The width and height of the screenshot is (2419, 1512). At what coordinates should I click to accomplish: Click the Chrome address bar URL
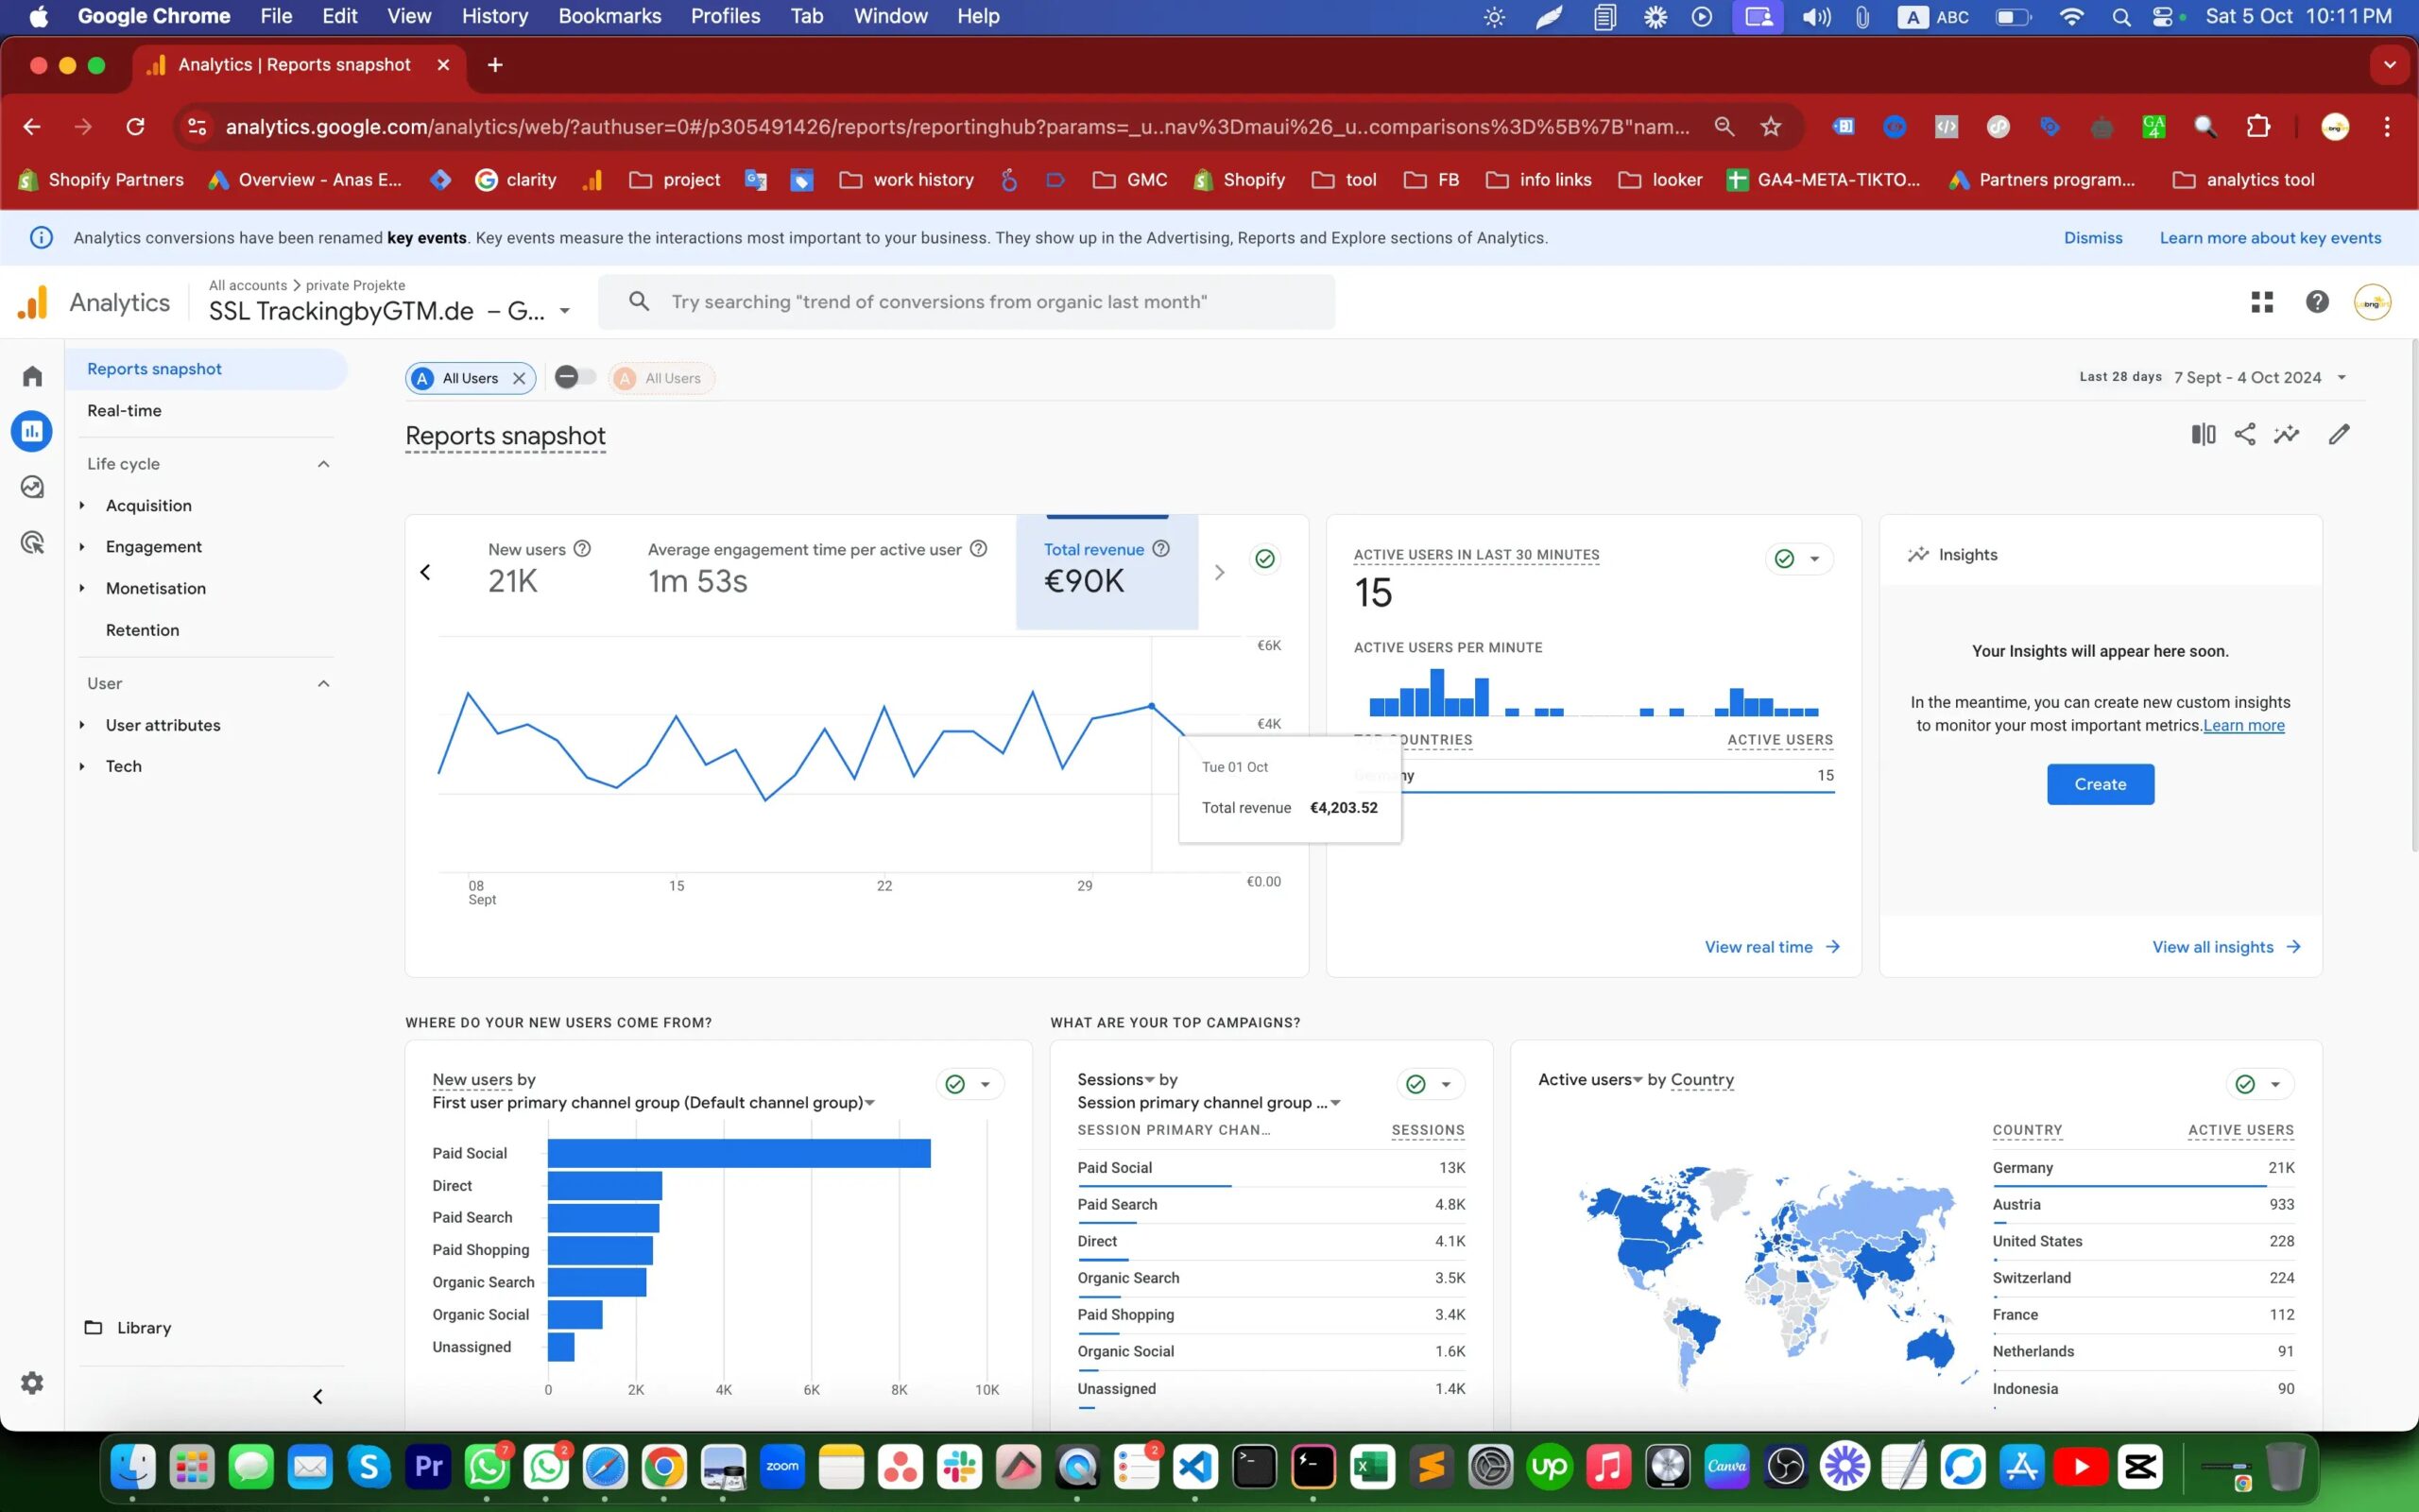956,127
